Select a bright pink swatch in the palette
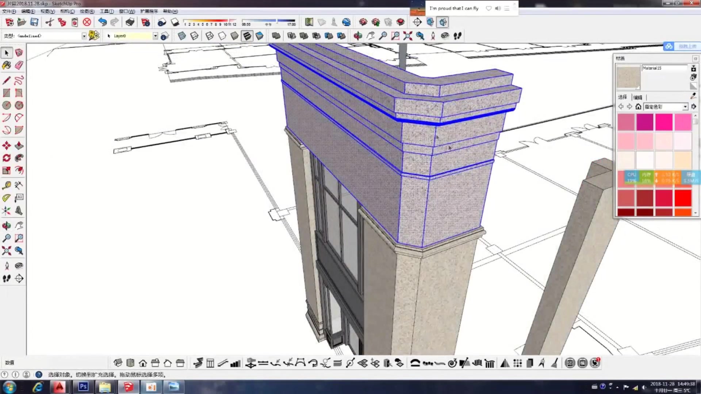 coord(664,122)
